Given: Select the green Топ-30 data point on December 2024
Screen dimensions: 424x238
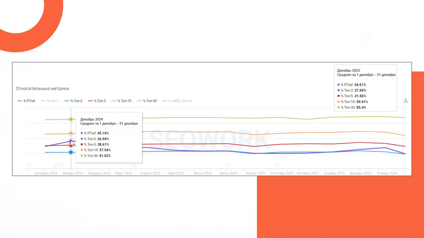Looking at the screenshot, I should (x=71, y=119).
